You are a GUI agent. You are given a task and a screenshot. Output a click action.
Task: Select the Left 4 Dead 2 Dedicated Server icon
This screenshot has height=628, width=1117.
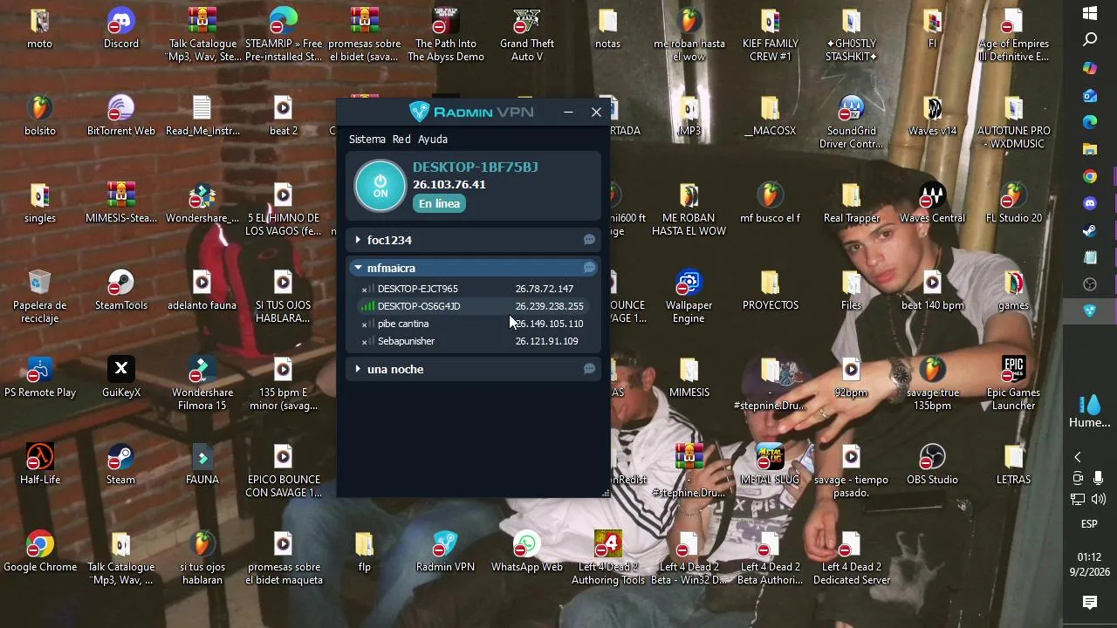pos(852,558)
